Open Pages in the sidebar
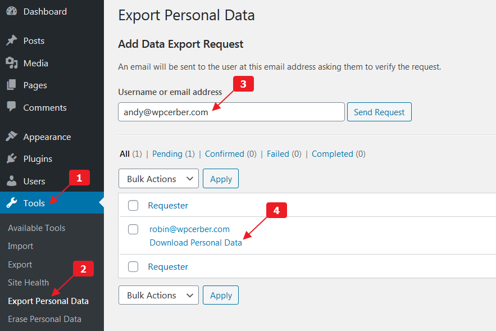 tap(35, 85)
